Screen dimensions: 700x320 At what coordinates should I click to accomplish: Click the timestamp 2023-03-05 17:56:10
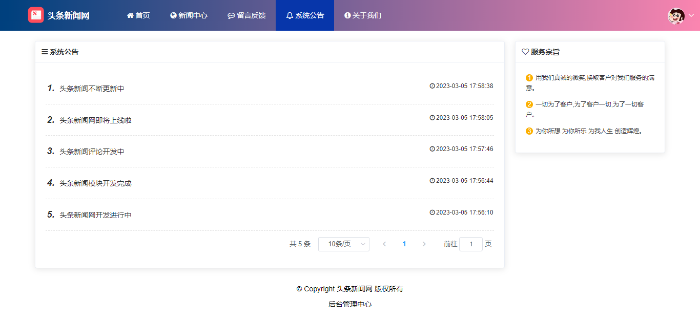tap(464, 212)
